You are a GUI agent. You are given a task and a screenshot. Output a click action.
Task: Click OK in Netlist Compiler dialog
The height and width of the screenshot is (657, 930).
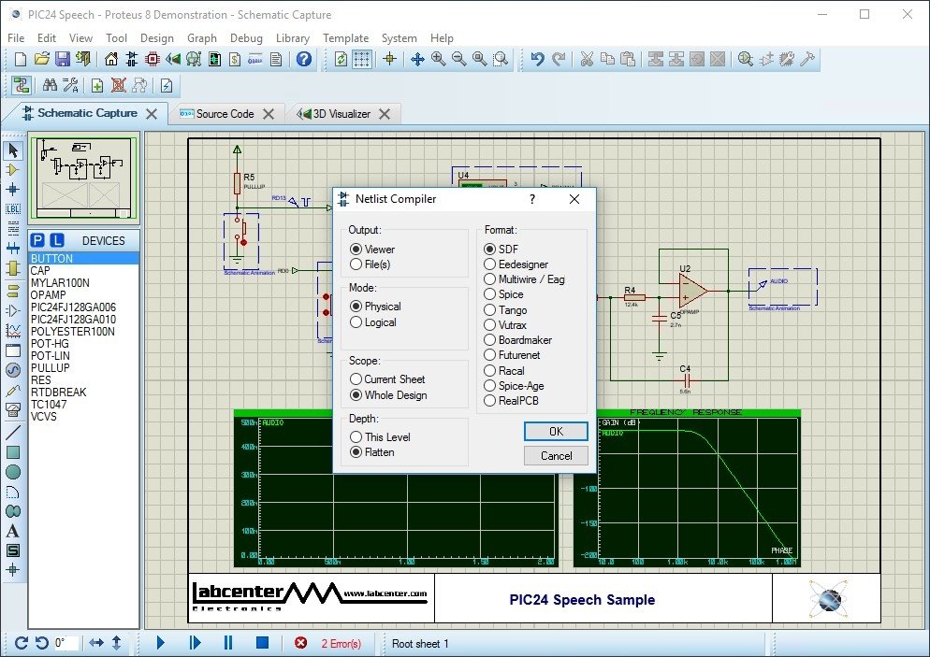point(556,431)
